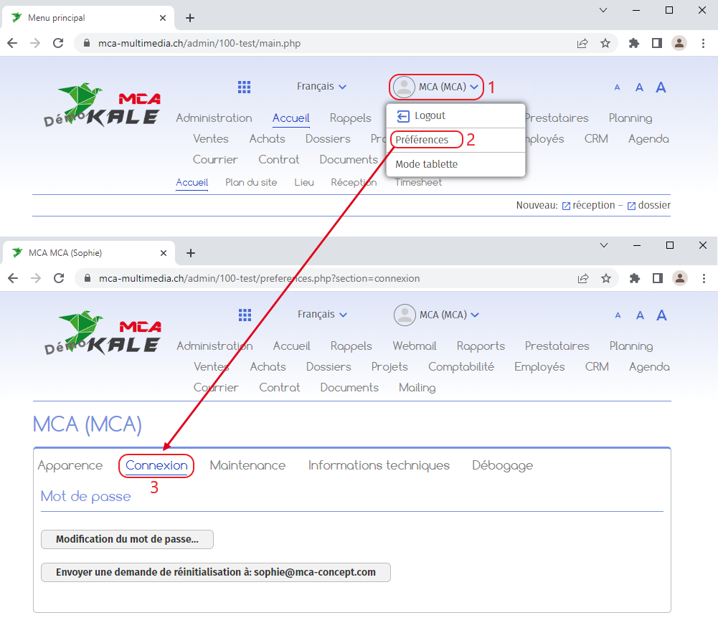This screenshot has width=718, height=638.
Task: Expand the MCA (MCA) dropdown on the preferences page
Action: coord(437,315)
